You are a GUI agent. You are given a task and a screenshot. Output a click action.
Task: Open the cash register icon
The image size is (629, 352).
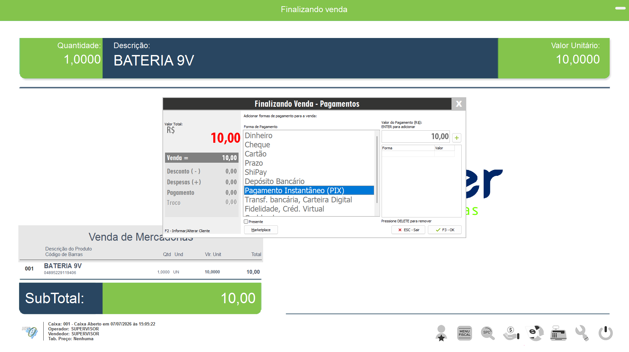[x=558, y=333]
